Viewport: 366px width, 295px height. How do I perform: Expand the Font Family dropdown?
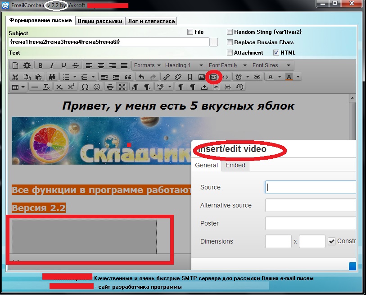point(228,65)
